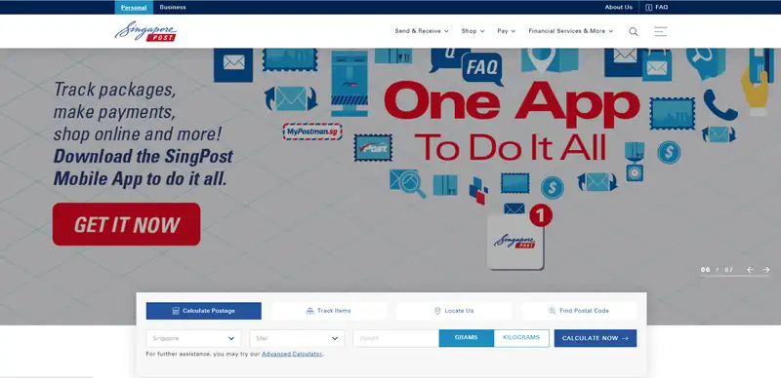781x378 pixels.
Task: Go to next slide arrow
Action: tap(766, 270)
